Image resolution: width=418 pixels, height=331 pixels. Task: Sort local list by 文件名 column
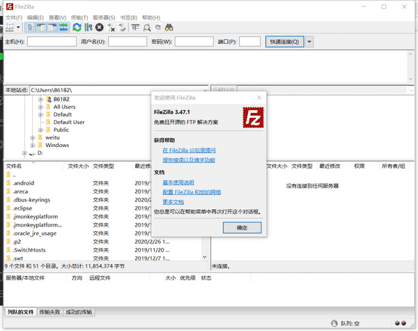(x=33, y=166)
